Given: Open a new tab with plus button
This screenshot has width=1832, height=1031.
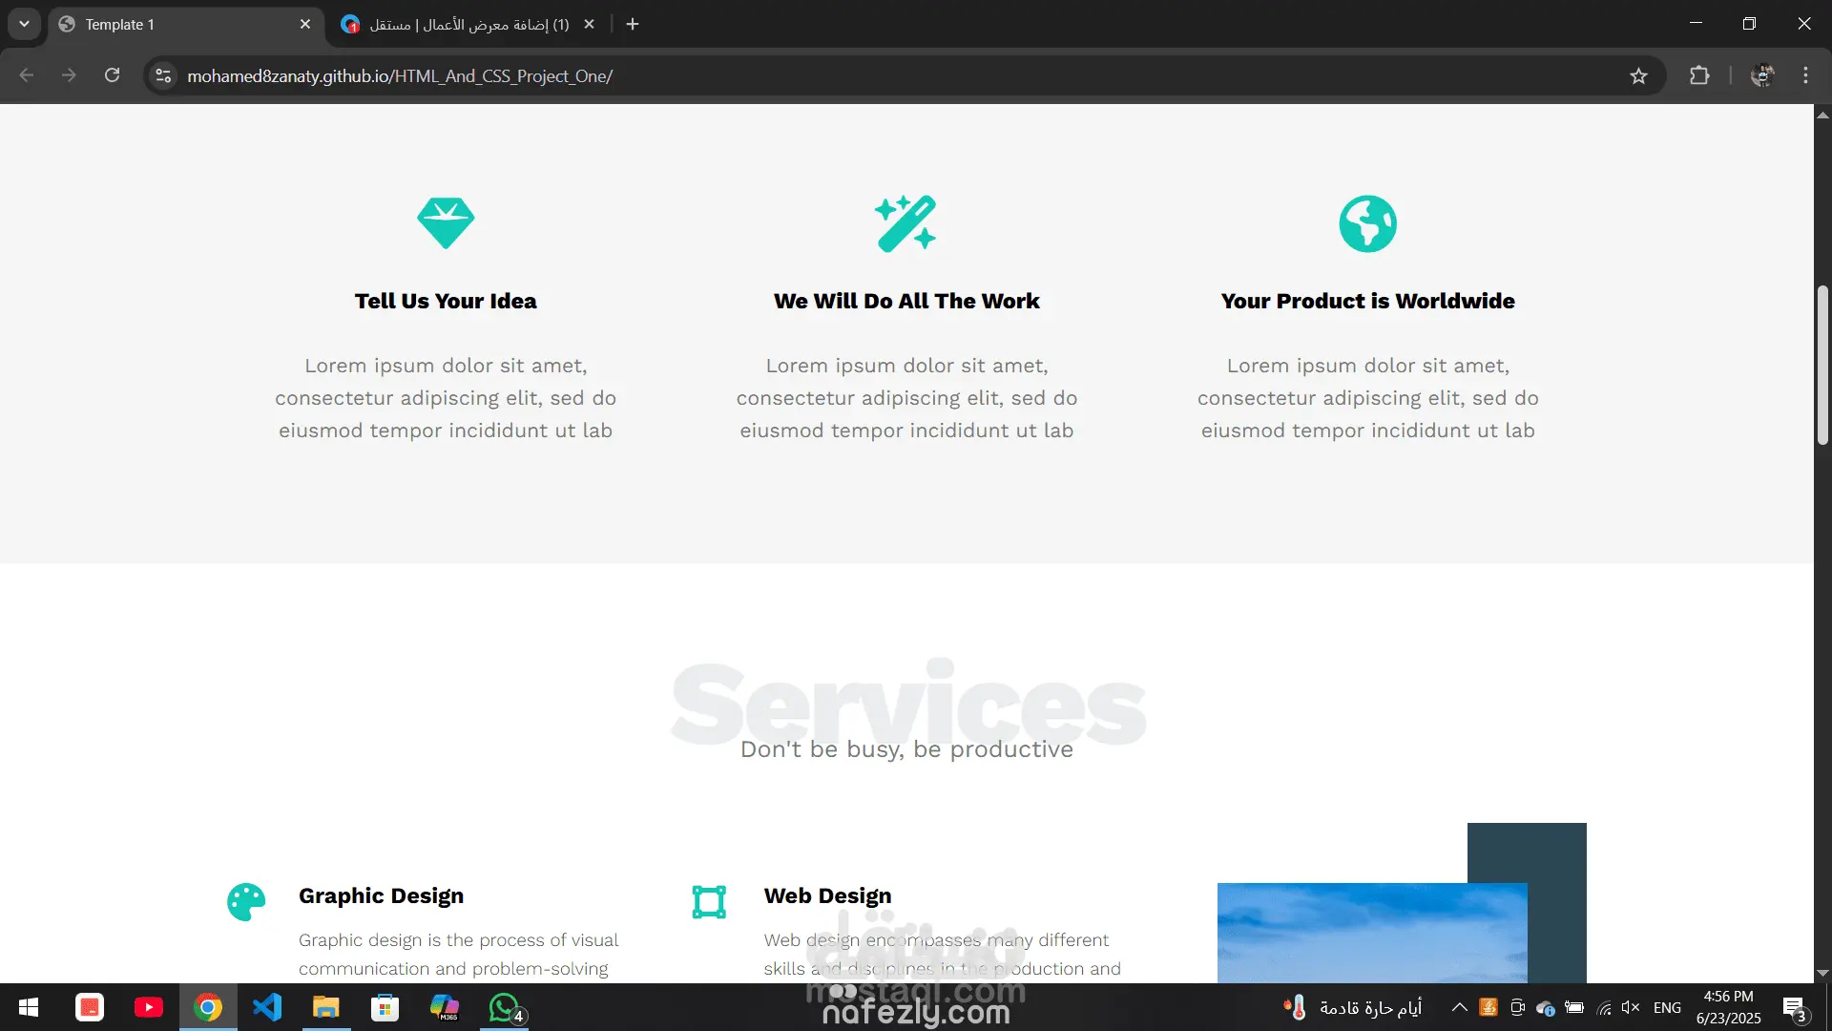Looking at the screenshot, I should coord(633,24).
